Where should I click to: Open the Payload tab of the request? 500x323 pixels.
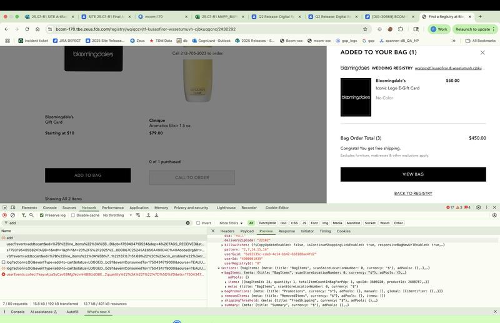coord(247,231)
